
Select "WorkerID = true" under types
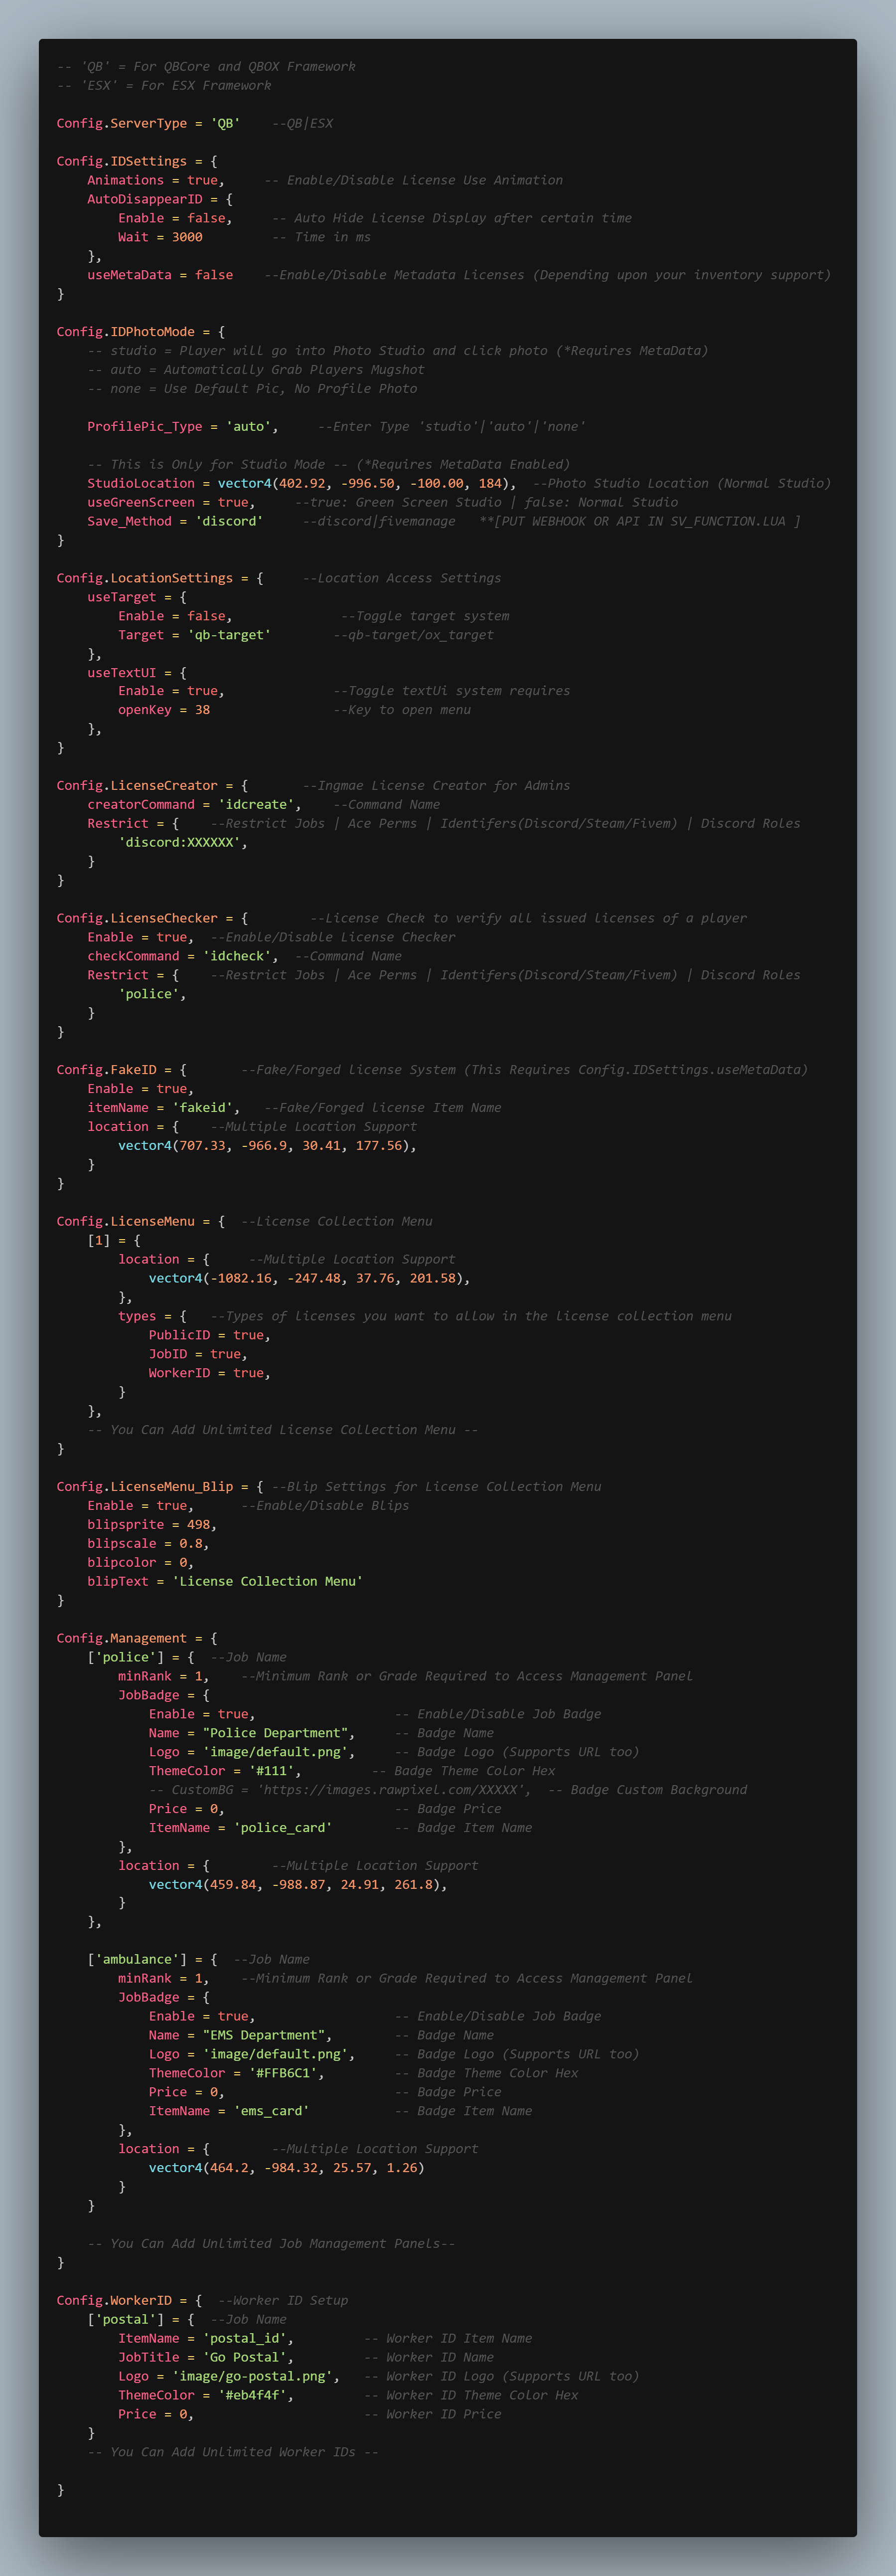206,1374
